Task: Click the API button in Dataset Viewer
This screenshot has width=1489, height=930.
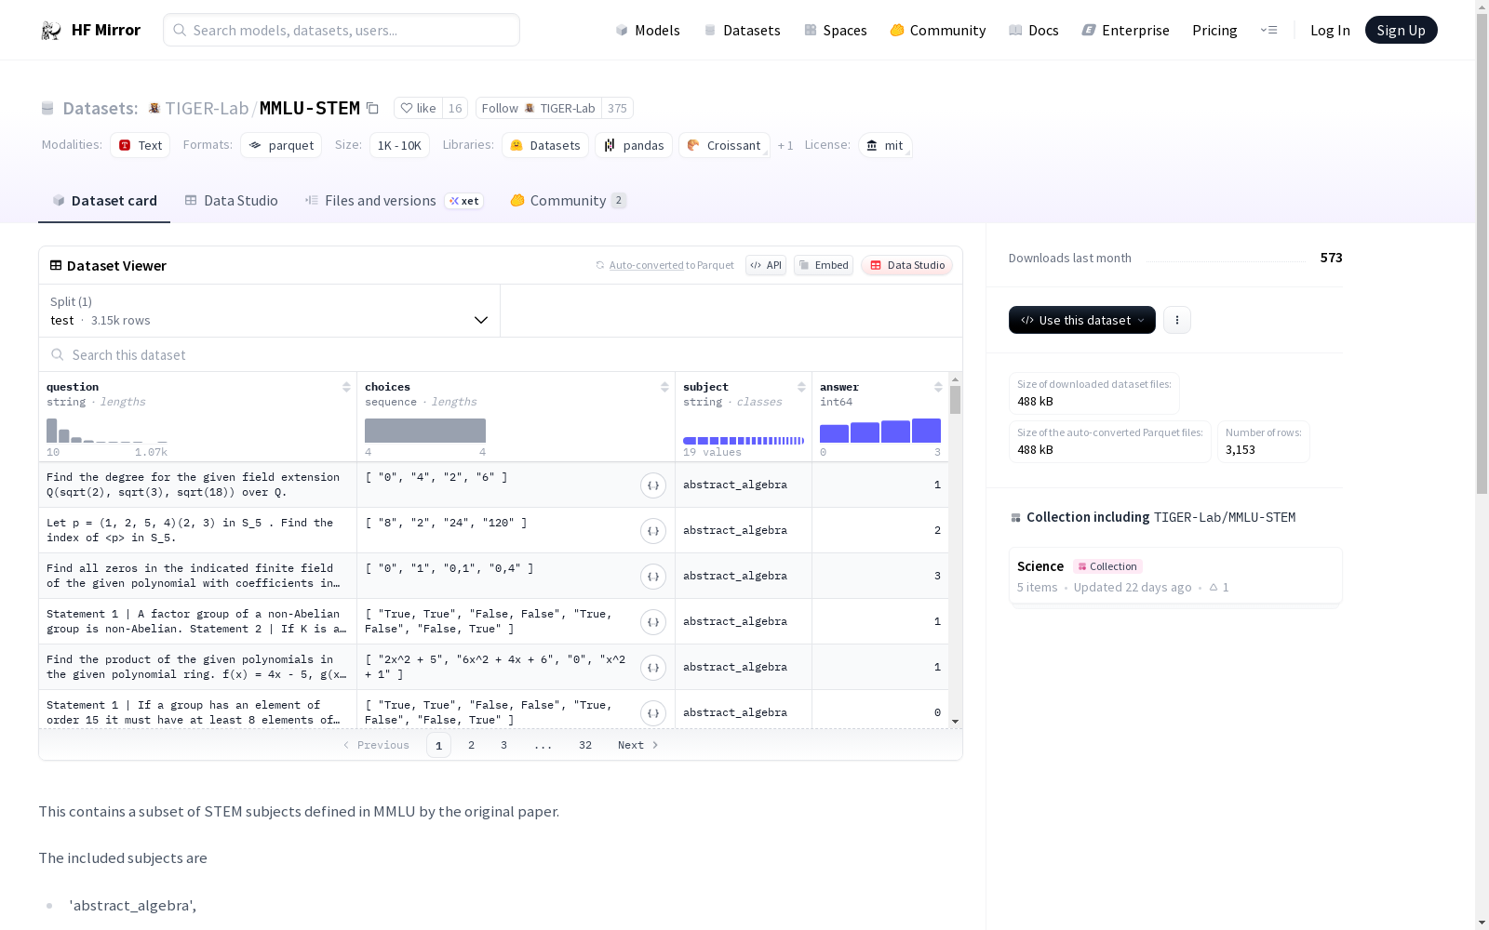Action: tap(766, 265)
